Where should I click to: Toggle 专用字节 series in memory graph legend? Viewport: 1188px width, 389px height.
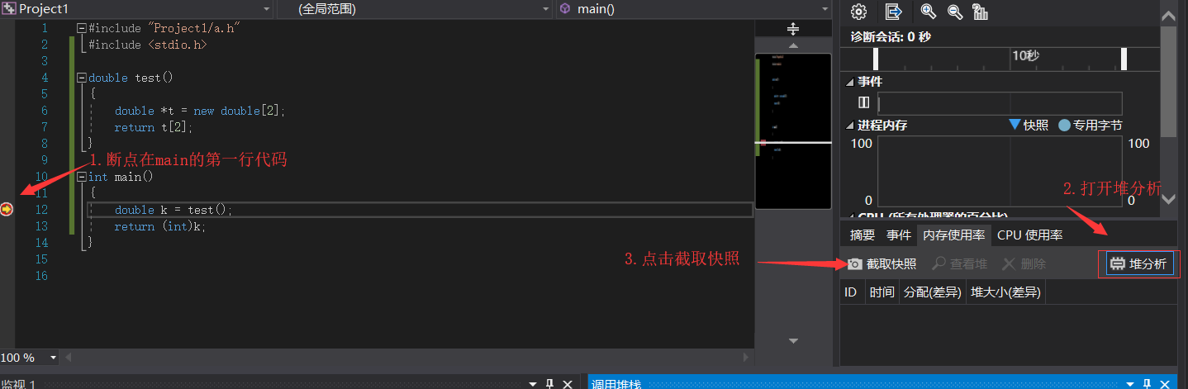pyautogui.click(x=1090, y=126)
